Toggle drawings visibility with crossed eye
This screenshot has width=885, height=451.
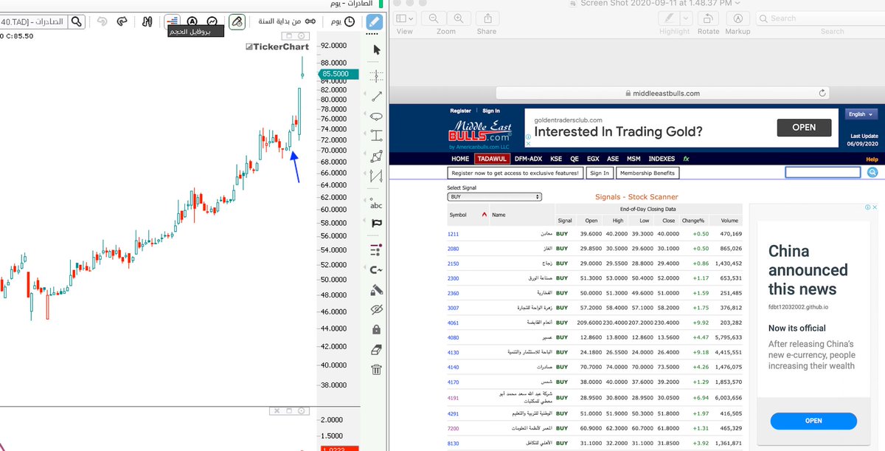coord(377,309)
